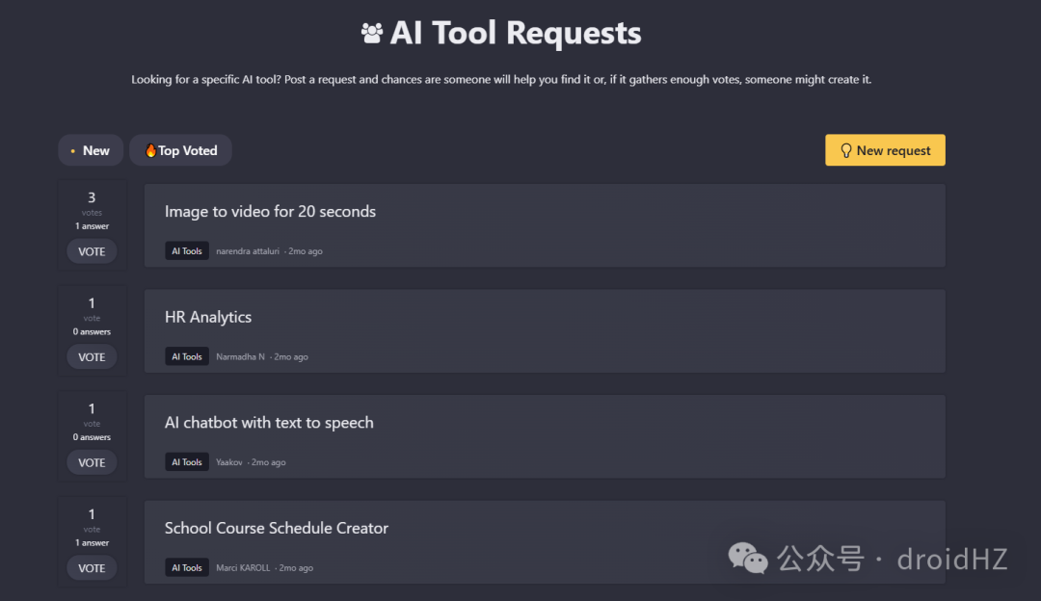Vote for the HR Analytics request

(92, 357)
